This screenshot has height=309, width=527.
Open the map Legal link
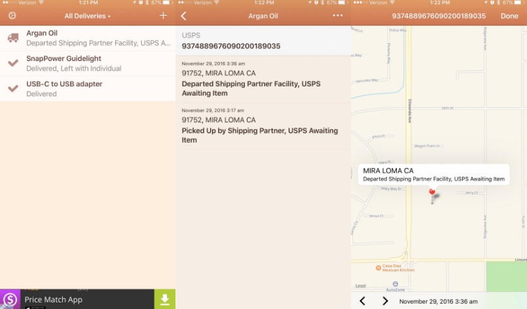[360, 286]
